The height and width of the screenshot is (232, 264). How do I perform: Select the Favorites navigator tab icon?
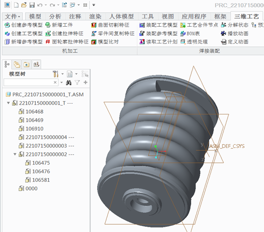(x=36, y=64)
